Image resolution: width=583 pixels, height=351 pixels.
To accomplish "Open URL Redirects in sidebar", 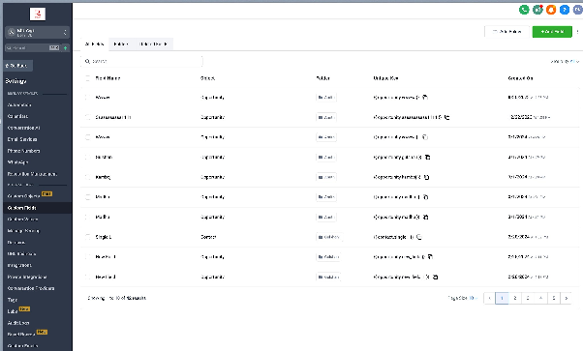I will (x=22, y=254).
